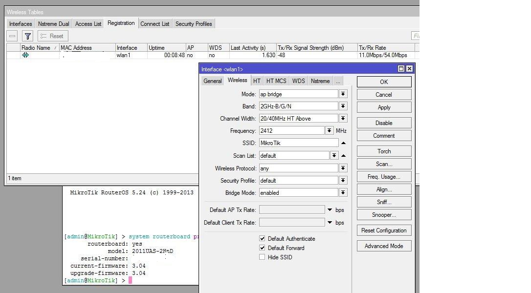Image resolution: width=531 pixels, height=293 pixels.
Task: Click the remove minus icon in Wireless Tables toolbar
Action: (x=12, y=36)
